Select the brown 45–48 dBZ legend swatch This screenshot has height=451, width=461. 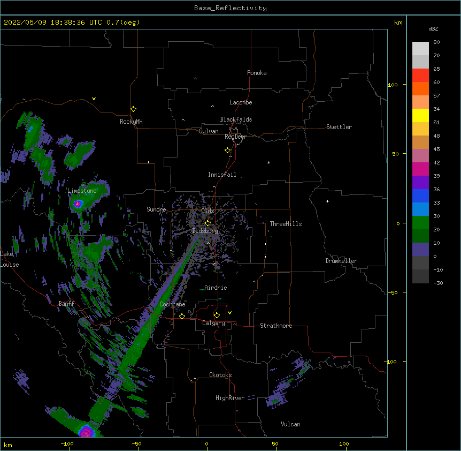[x=420, y=142]
